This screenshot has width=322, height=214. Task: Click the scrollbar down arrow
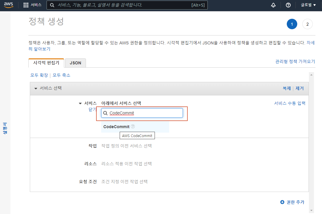(x=311, y=210)
